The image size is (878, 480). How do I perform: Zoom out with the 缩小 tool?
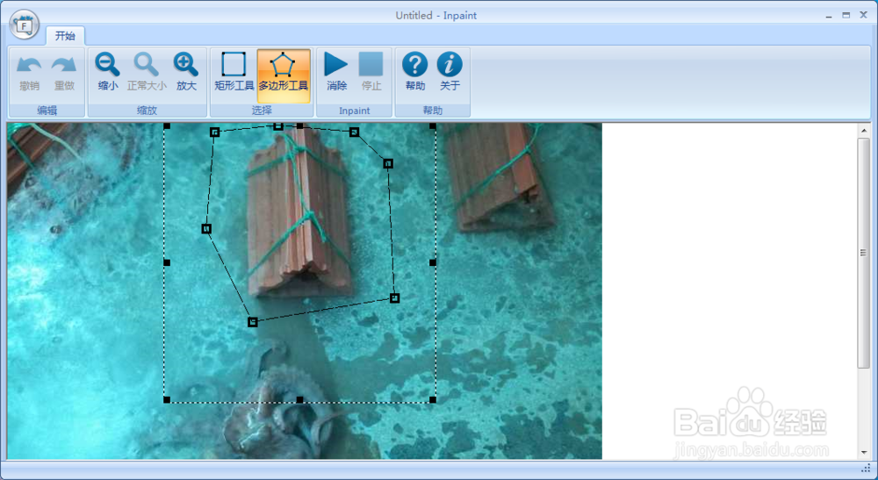107,73
